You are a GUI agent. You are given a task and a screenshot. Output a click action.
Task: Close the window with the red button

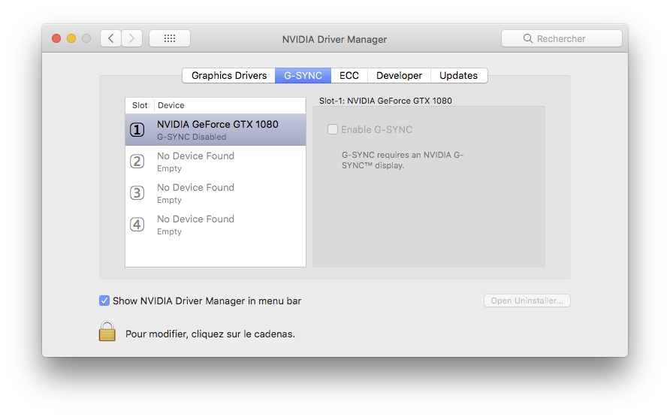(x=56, y=38)
